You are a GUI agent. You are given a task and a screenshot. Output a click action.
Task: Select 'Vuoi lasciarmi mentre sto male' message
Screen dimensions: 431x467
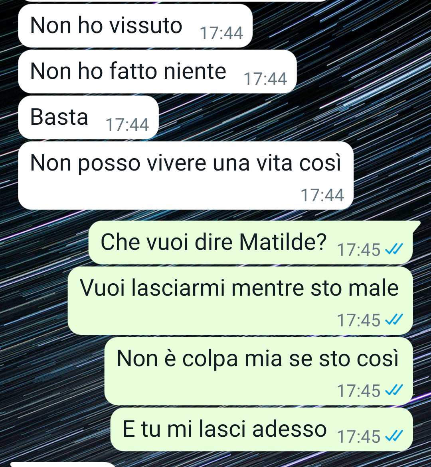(240, 300)
